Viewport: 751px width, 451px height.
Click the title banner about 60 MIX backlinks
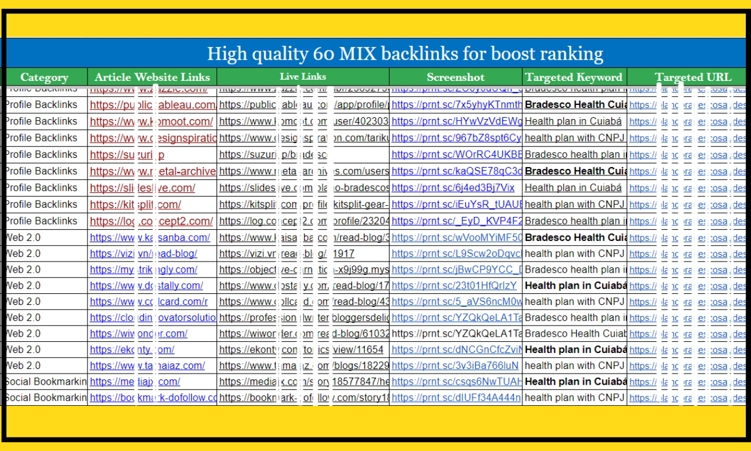(405, 54)
